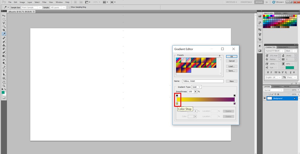Select the Horizontal Type tool
Viewport: 300px width, 154px height.
4,71
